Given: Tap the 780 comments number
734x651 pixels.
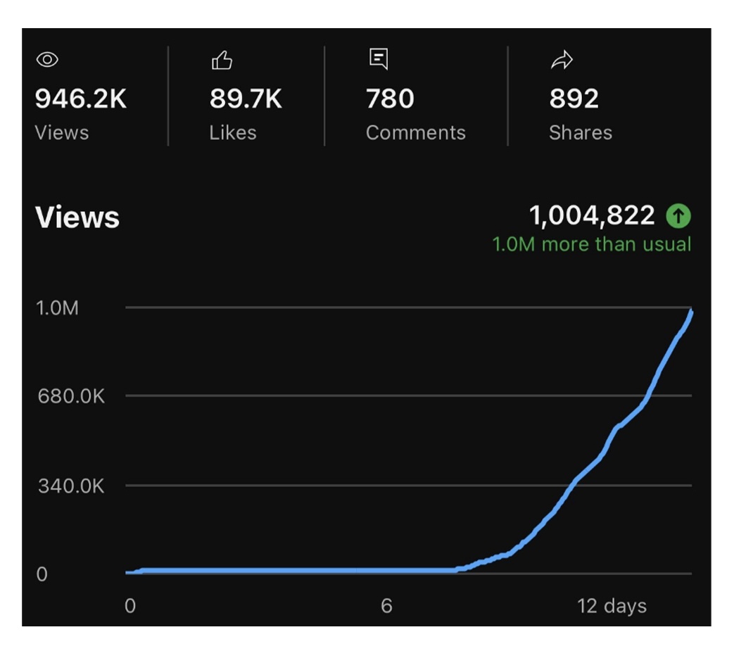Looking at the screenshot, I should (x=390, y=99).
